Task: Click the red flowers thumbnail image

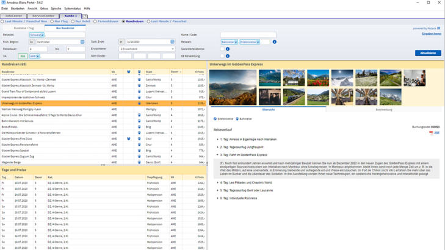Action: pyautogui.click(x=317, y=77)
